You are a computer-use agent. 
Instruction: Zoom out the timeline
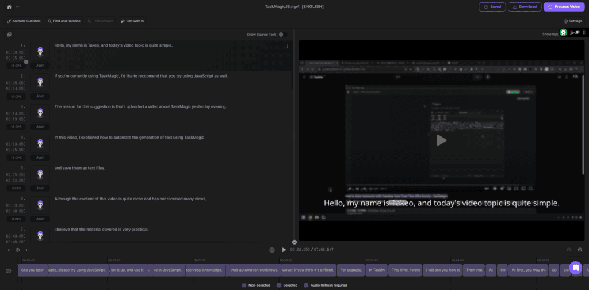tap(569, 250)
